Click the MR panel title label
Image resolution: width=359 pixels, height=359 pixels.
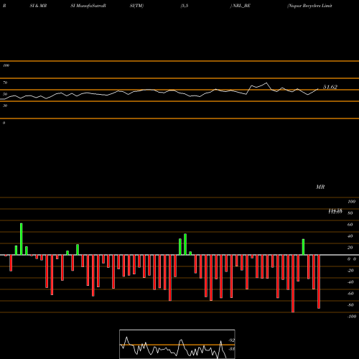pos(320,187)
